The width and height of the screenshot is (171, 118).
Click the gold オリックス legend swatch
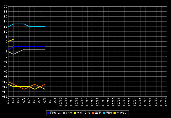click(x=115, y=113)
